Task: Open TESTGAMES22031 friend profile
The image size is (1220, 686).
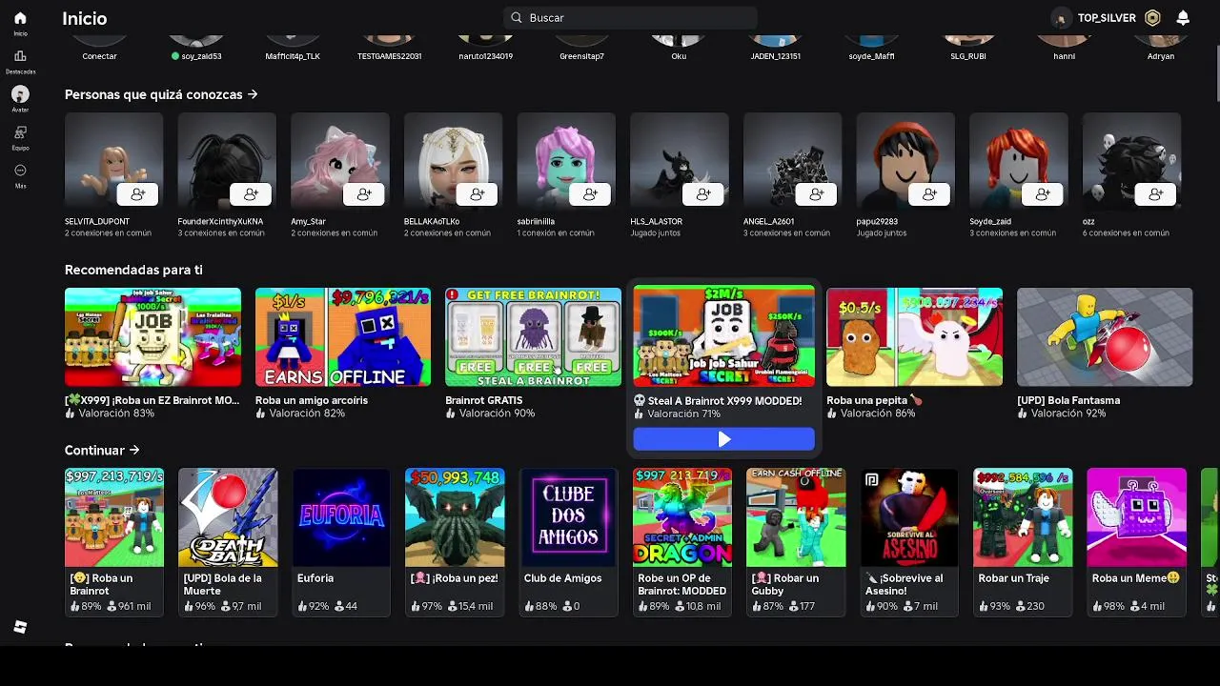Action: click(x=389, y=48)
